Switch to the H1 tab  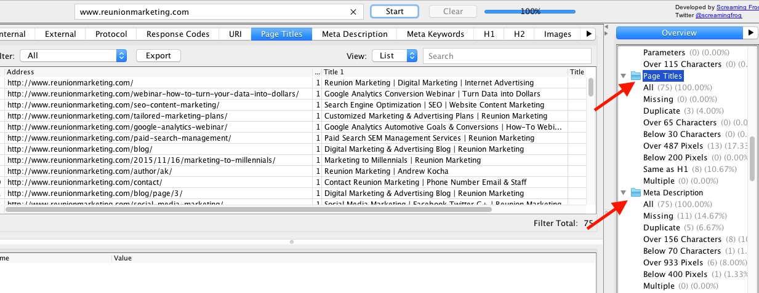(x=489, y=34)
